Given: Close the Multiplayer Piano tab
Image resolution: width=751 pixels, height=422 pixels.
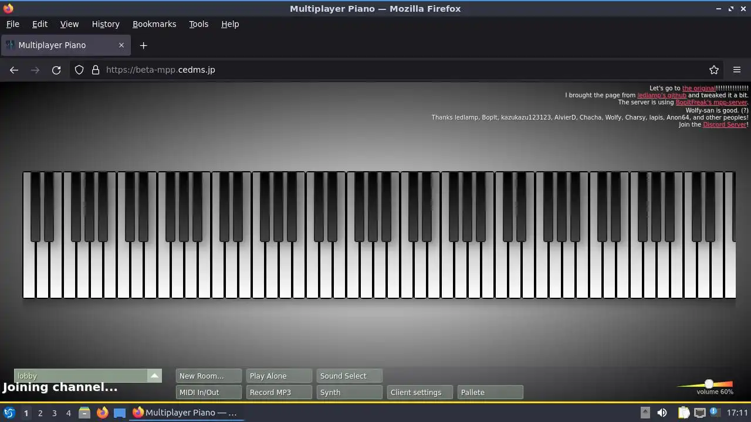Looking at the screenshot, I should coord(121,45).
